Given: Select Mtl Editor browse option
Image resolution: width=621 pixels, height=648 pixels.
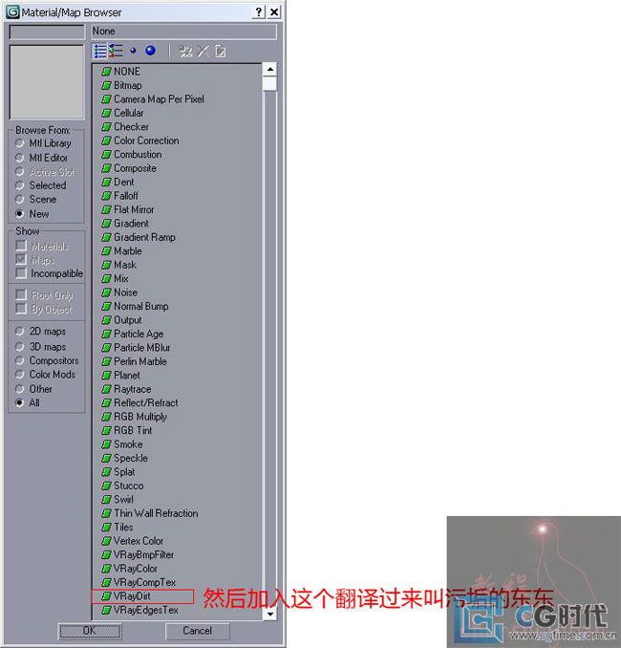Looking at the screenshot, I should (x=41, y=158).
